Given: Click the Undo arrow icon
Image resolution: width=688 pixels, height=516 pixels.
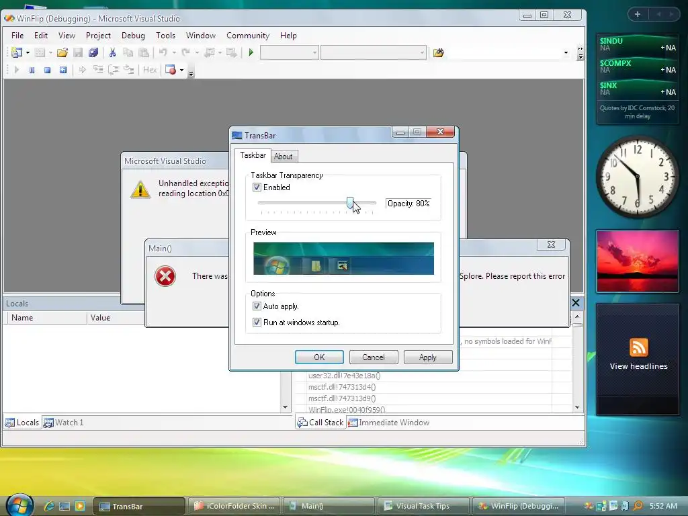Looking at the screenshot, I should (163, 52).
